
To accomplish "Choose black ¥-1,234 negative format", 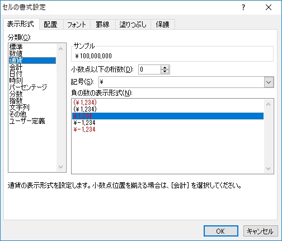I will [x=168, y=123].
